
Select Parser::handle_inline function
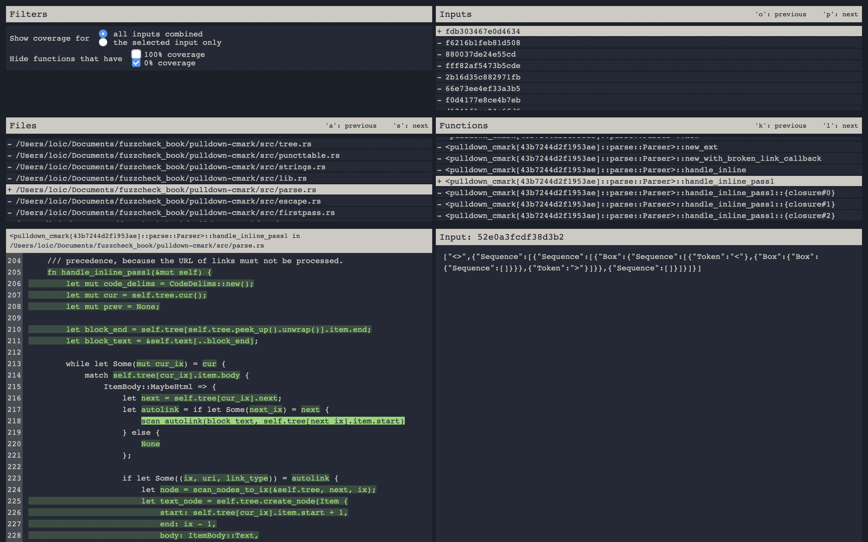point(596,170)
